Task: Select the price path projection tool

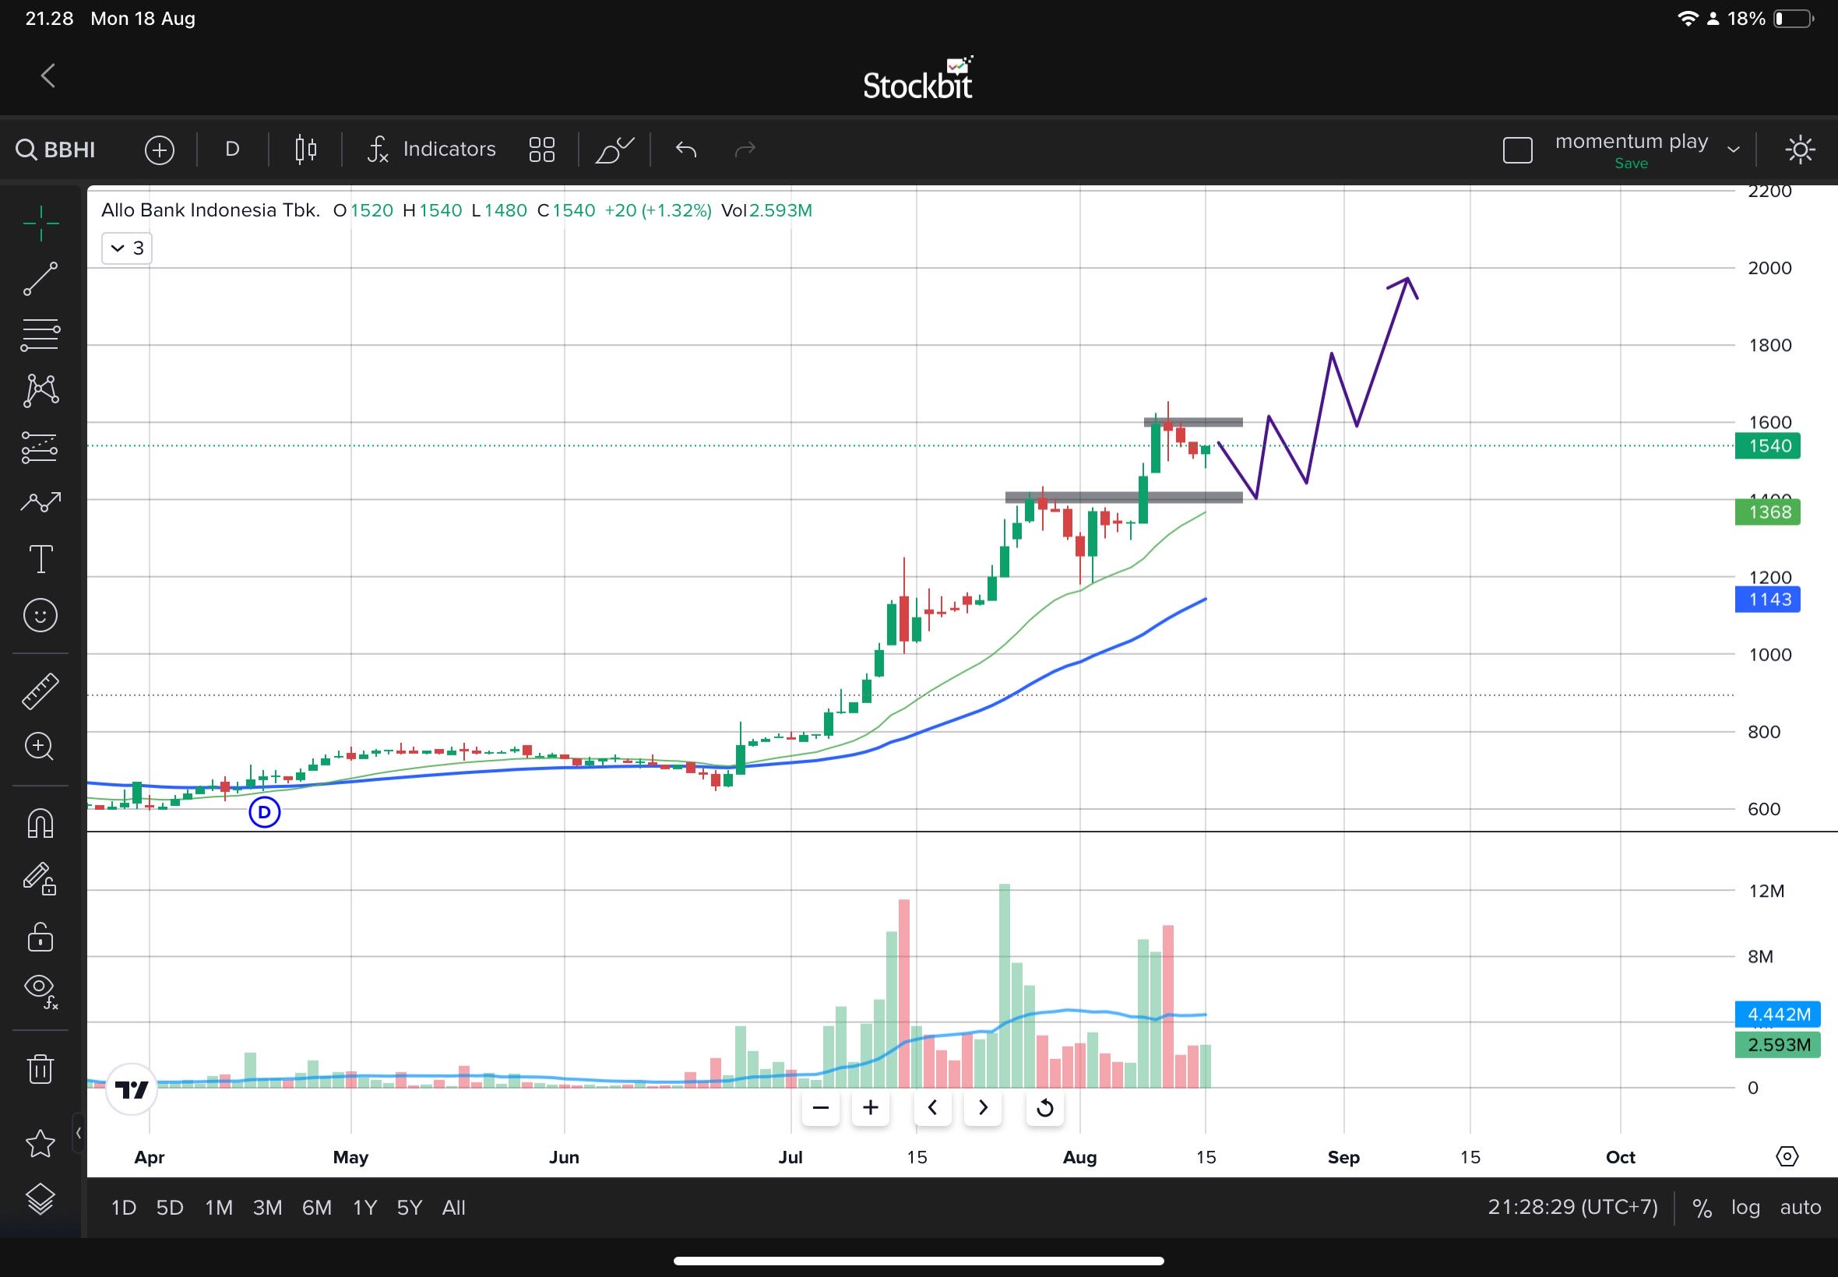Action: [x=40, y=501]
